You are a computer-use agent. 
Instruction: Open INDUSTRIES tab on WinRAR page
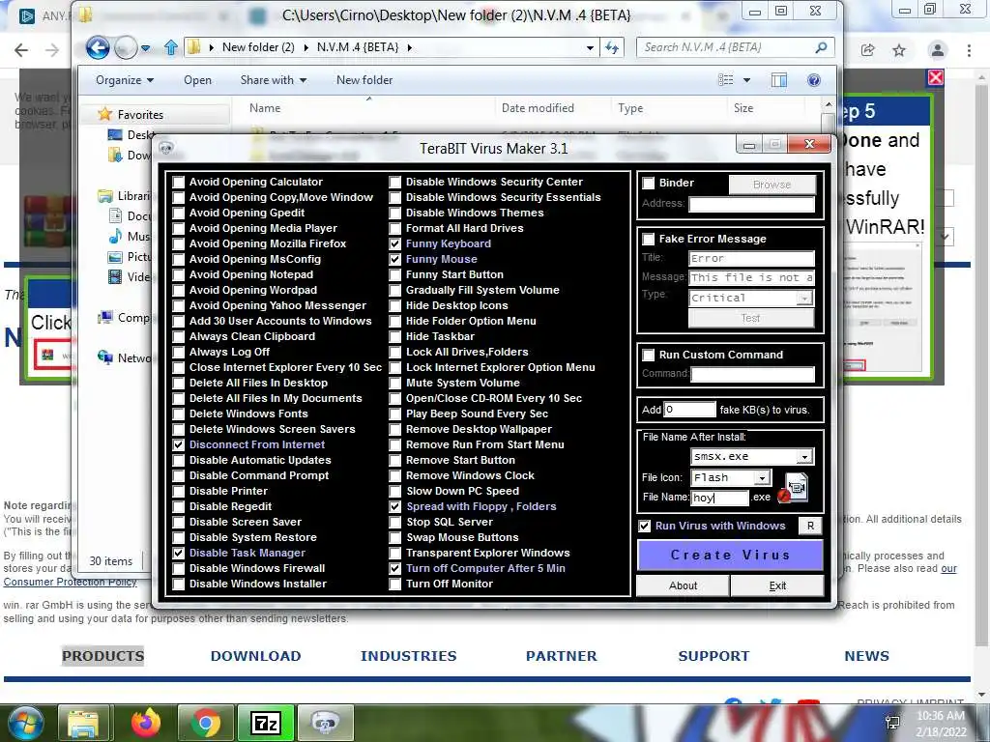(x=409, y=656)
